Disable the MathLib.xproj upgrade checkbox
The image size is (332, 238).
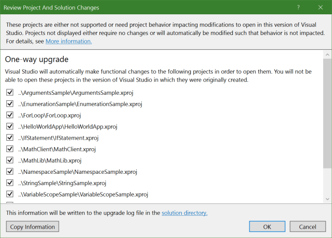pos(10,160)
